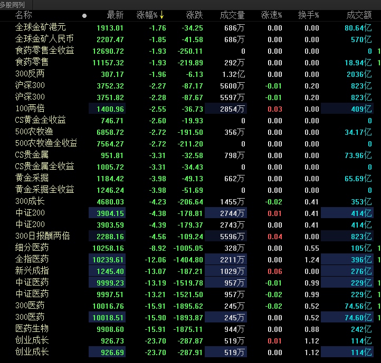Sort by 涨跌 column header
This screenshot has height=363, width=381.
point(194,15)
